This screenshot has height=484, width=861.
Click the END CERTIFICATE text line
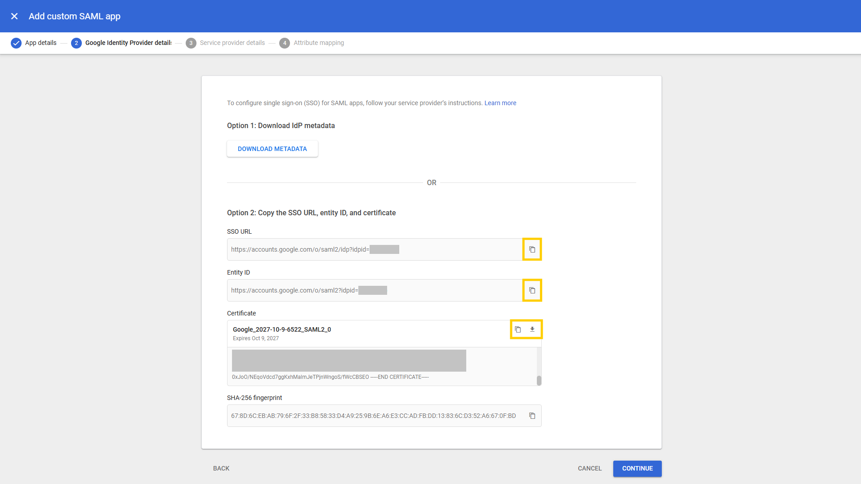click(330, 377)
